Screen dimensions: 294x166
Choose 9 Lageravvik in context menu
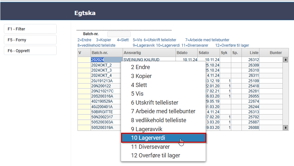pyautogui.click(x=163, y=129)
